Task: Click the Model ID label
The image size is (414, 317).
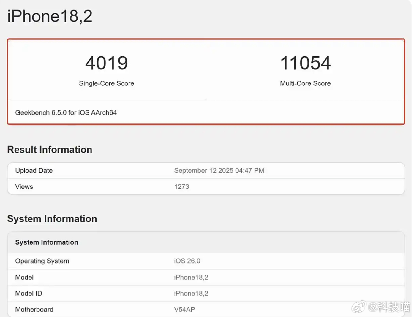Action: coord(29,293)
